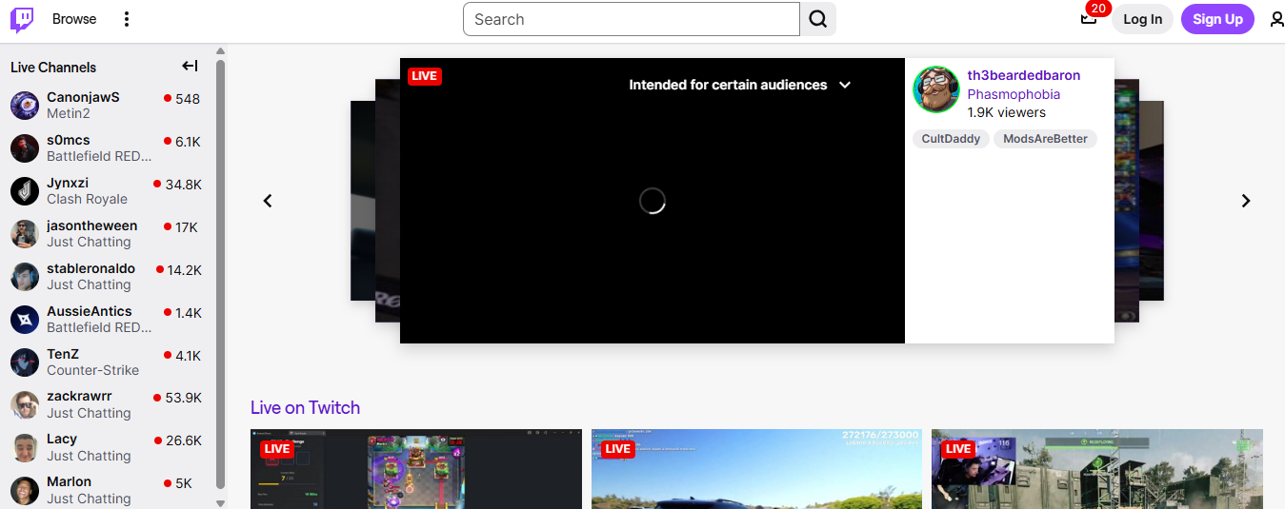This screenshot has height=509, width=1285.
Task: Go to the Browse page
Action: pyautogui.click(x=74, y=19)
